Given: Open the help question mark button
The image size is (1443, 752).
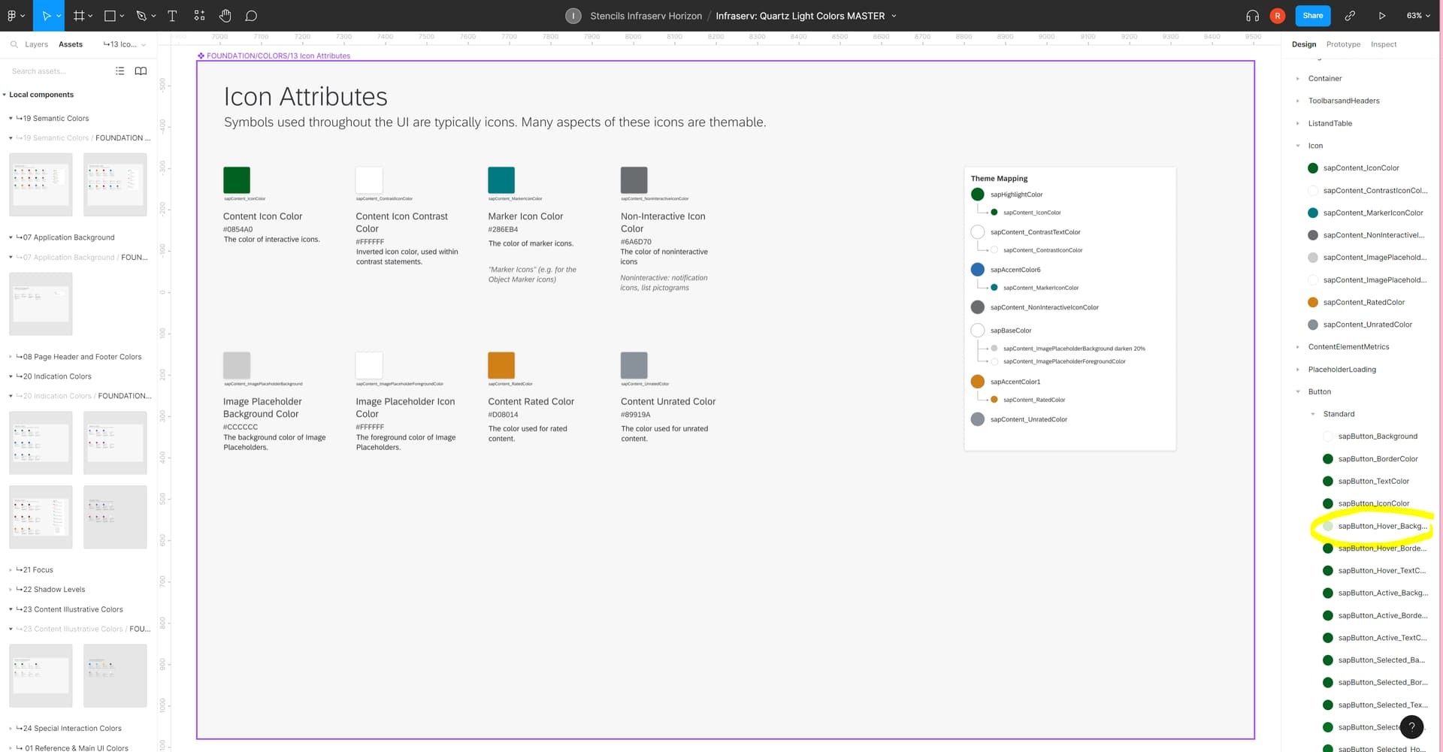Looking at the screenshot, I should coord(1411,726).
